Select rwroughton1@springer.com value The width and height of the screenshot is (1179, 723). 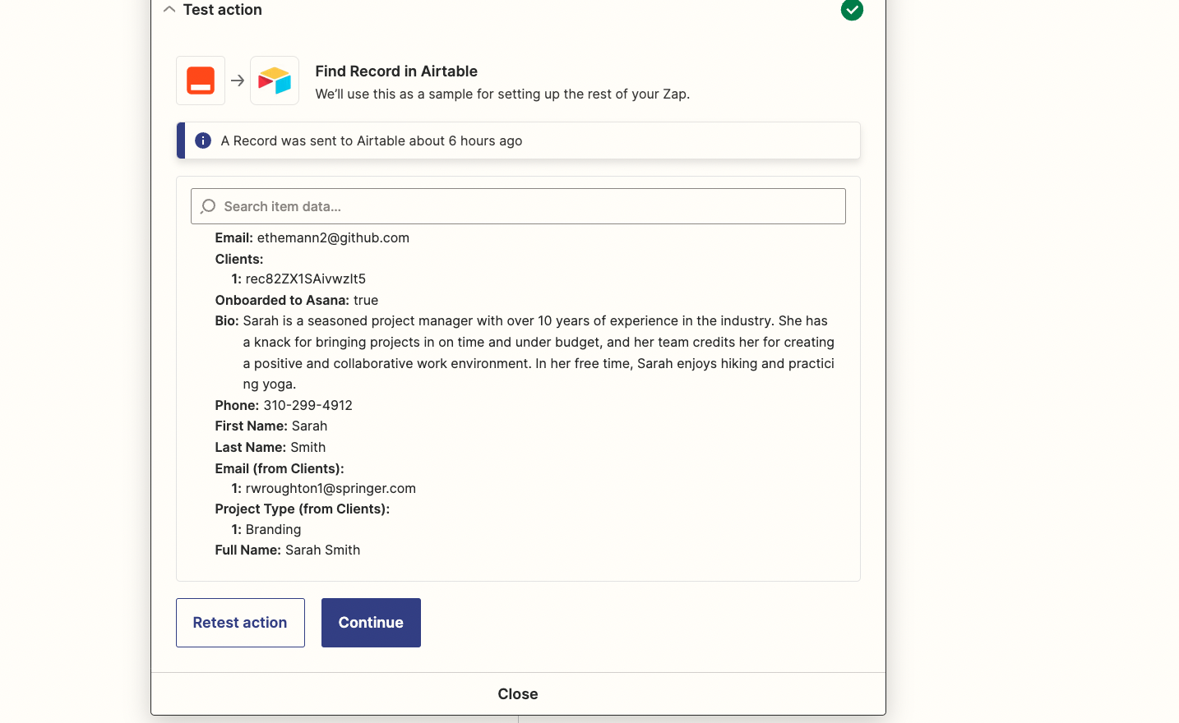point(331,489)
